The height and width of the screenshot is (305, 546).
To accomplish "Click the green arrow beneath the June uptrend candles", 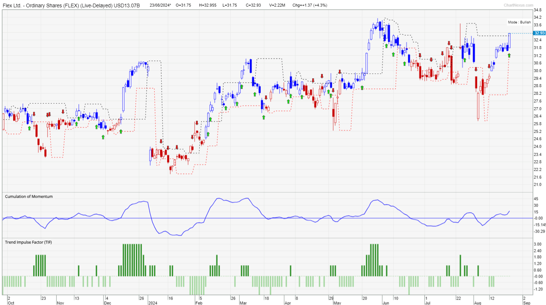I will coord(388,45).
